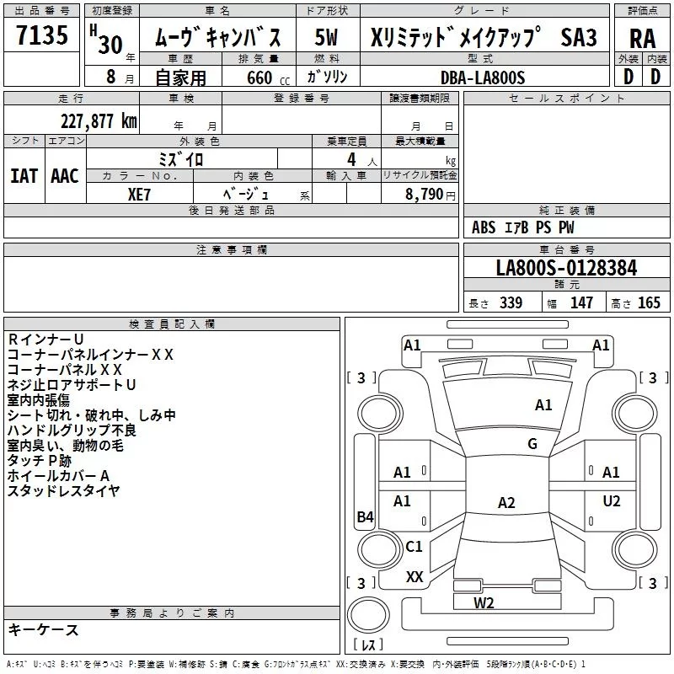Select the mileage 227,877 km

coord(99,121)
